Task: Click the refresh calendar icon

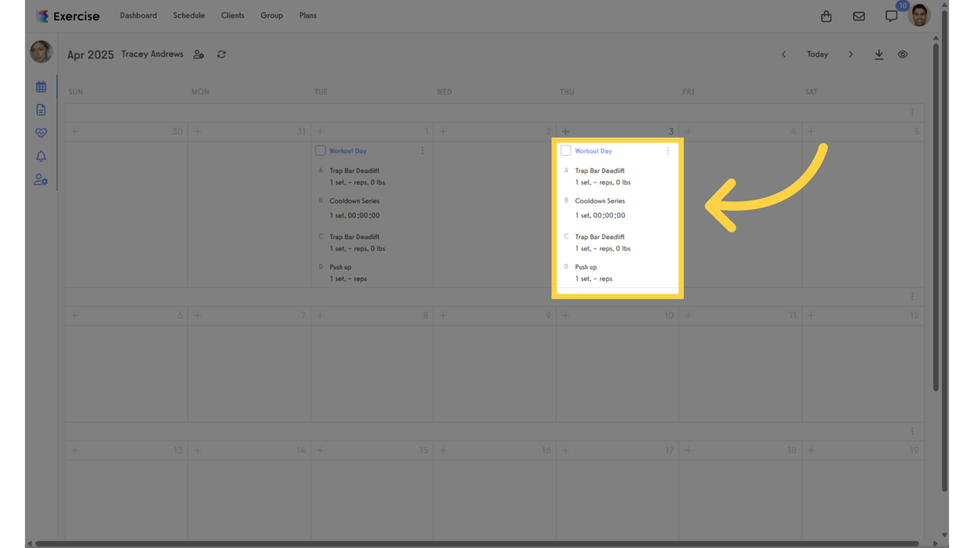Action: pyautogui.click(x=222, y=54)
